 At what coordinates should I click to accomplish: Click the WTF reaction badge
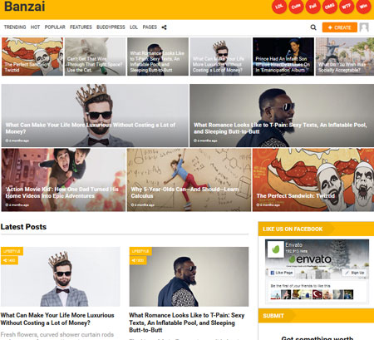[347, 6]
